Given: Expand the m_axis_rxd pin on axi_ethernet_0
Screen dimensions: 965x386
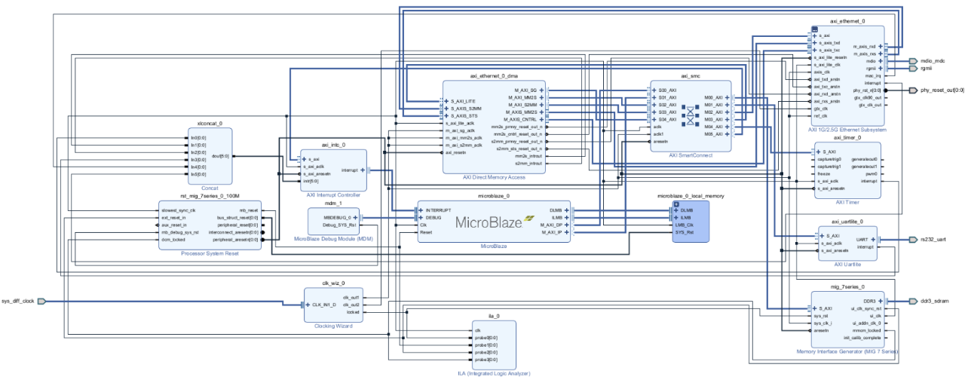Looking at the screenshot, I should coord(881,46).
